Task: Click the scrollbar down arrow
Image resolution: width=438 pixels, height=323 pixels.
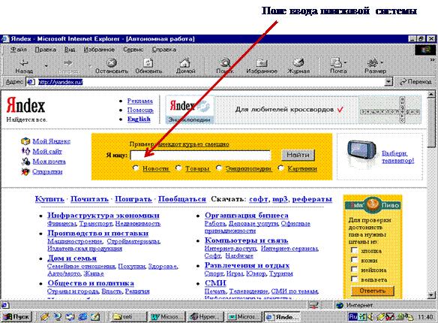Action: click(431, 294)
